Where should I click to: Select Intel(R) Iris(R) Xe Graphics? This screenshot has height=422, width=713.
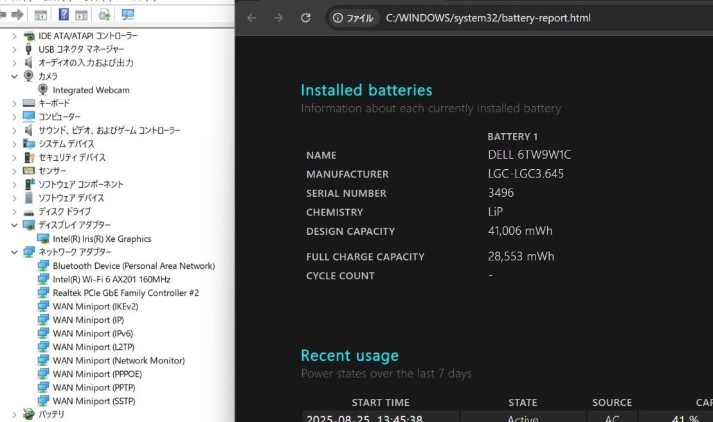point(102,239)
